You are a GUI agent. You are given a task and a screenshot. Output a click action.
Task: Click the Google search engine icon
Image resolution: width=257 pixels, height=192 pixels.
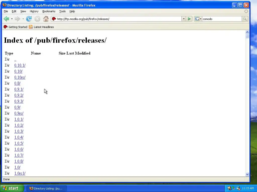point(197,19)
